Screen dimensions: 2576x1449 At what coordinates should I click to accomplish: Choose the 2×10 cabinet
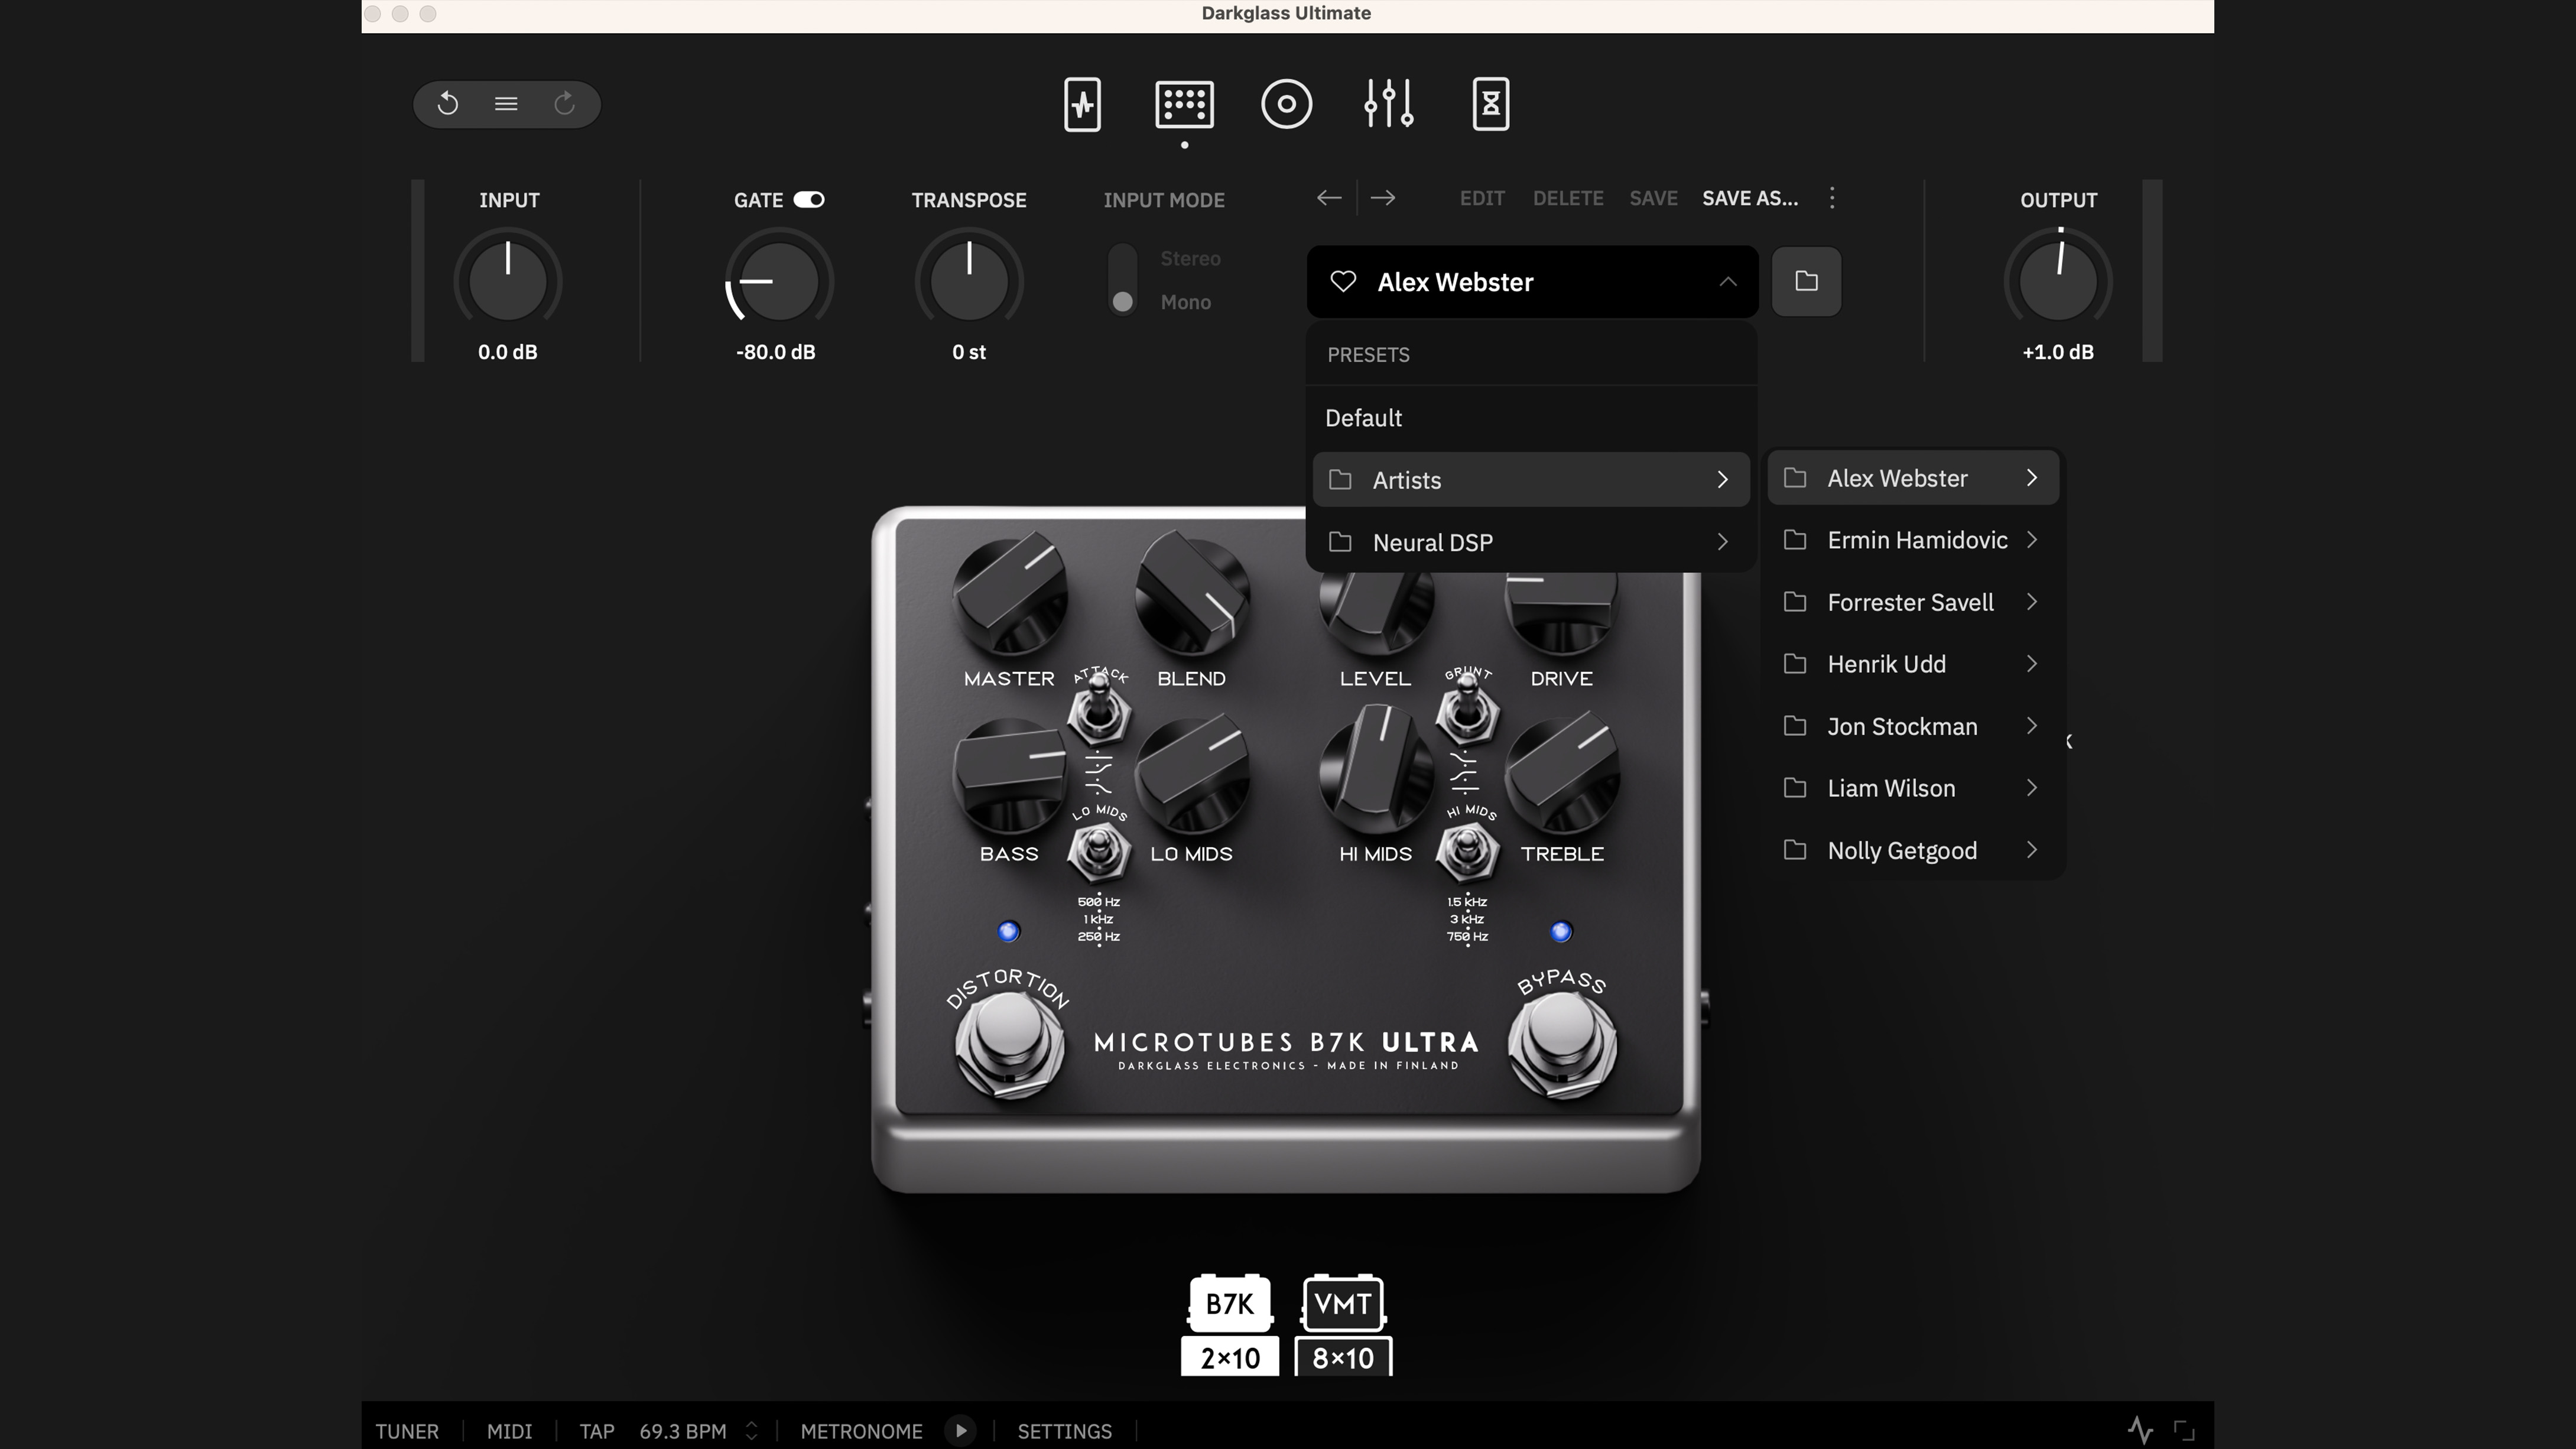coord(1229,1357)
